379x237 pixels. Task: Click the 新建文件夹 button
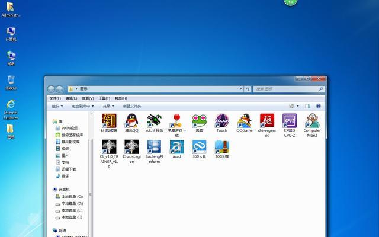tap(132, 106)
